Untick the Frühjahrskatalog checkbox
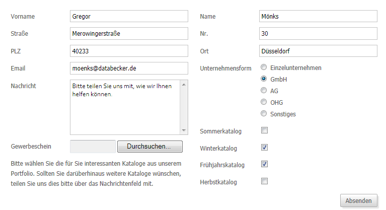Image resolution: width=386 pixels, height=210 pixels. point(264,164)
